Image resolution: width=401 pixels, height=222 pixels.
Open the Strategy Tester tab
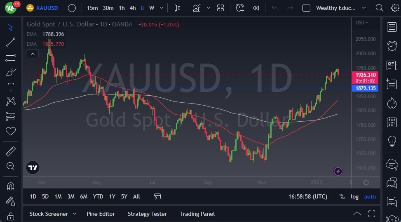point(147,214)
